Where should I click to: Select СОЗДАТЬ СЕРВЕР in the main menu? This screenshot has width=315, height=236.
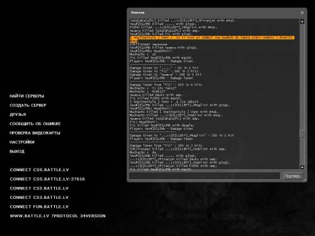click(28, 105)
